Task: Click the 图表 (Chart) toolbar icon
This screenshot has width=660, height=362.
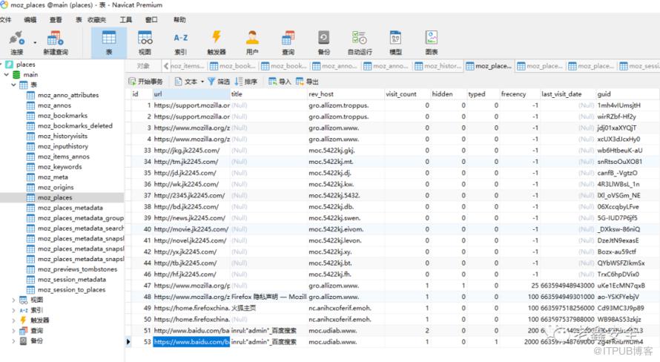Action: click(431, 42)
